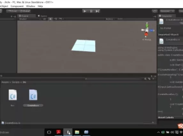Toggle Global/Local handle rotation
Viewport: 183px width, 136px height.
[25, 11]
